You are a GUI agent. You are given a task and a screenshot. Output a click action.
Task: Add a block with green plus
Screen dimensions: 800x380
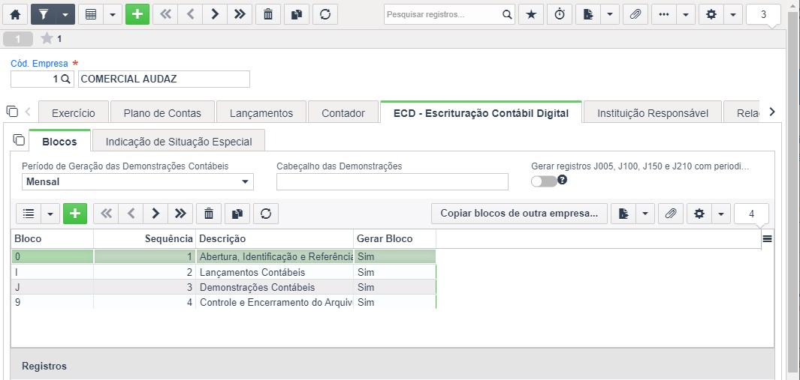[x=75, y=214]
